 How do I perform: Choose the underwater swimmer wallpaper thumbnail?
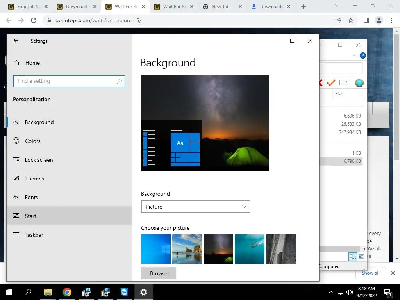point(250,249)
